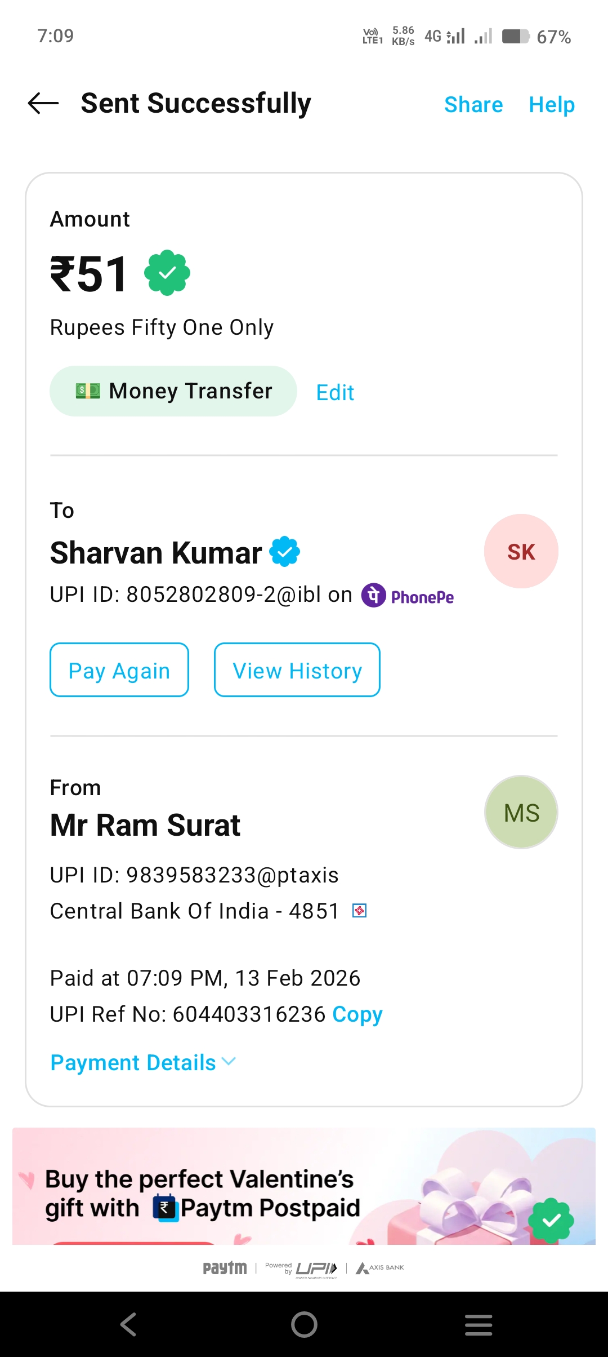This screenshot has width=608, height=1357.
Task: Open the Help option
Action: click(x=552, y=105)
